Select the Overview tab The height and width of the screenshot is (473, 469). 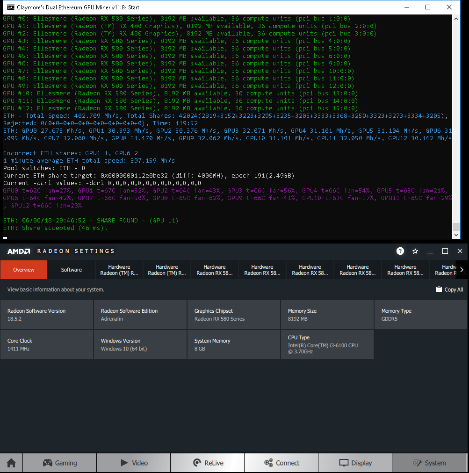pos(24,270)
